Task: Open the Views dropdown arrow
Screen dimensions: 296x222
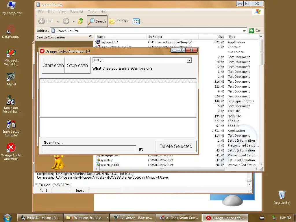Action: [x=141, y=21]
